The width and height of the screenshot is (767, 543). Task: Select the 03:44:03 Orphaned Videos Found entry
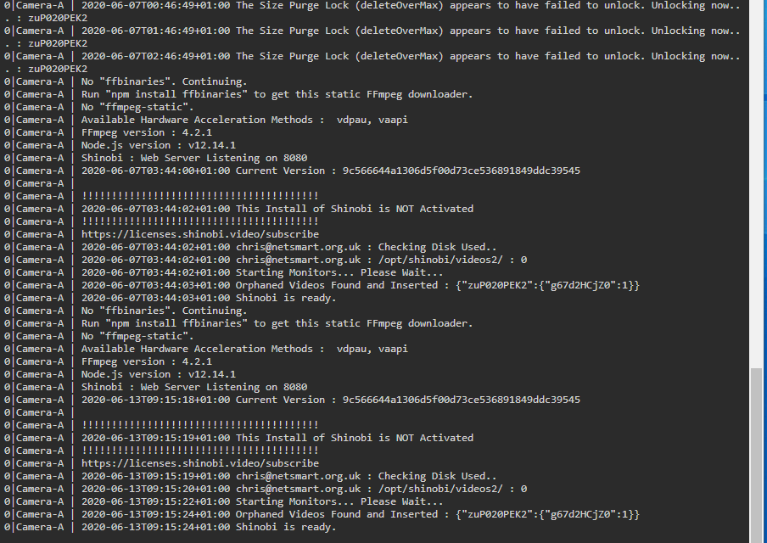click(361, 285)
